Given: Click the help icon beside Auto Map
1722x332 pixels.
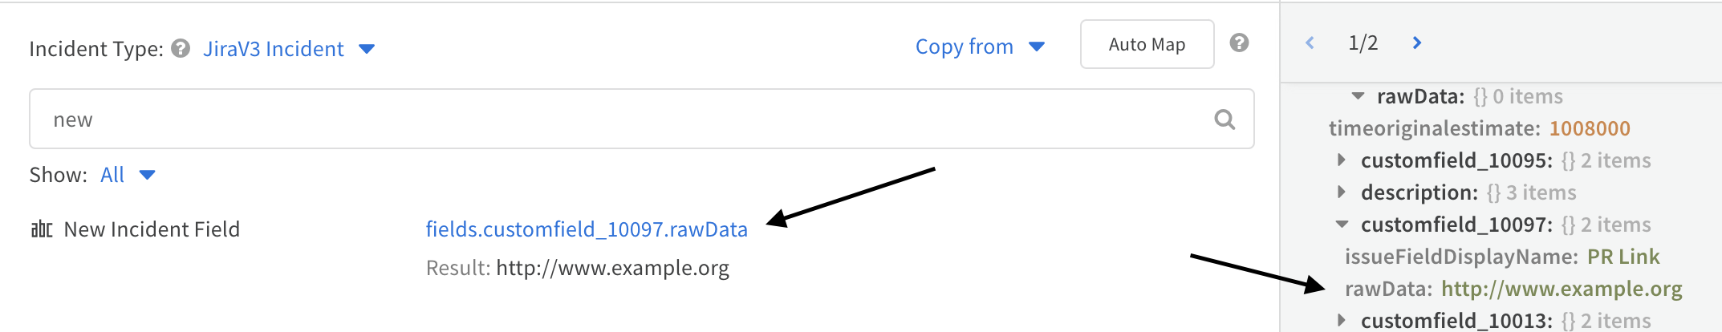Looking at the screenshot, I should click(x=1239, y=43).
